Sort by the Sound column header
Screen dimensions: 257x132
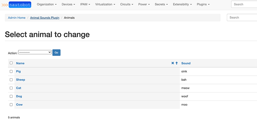tap(186, 63)
